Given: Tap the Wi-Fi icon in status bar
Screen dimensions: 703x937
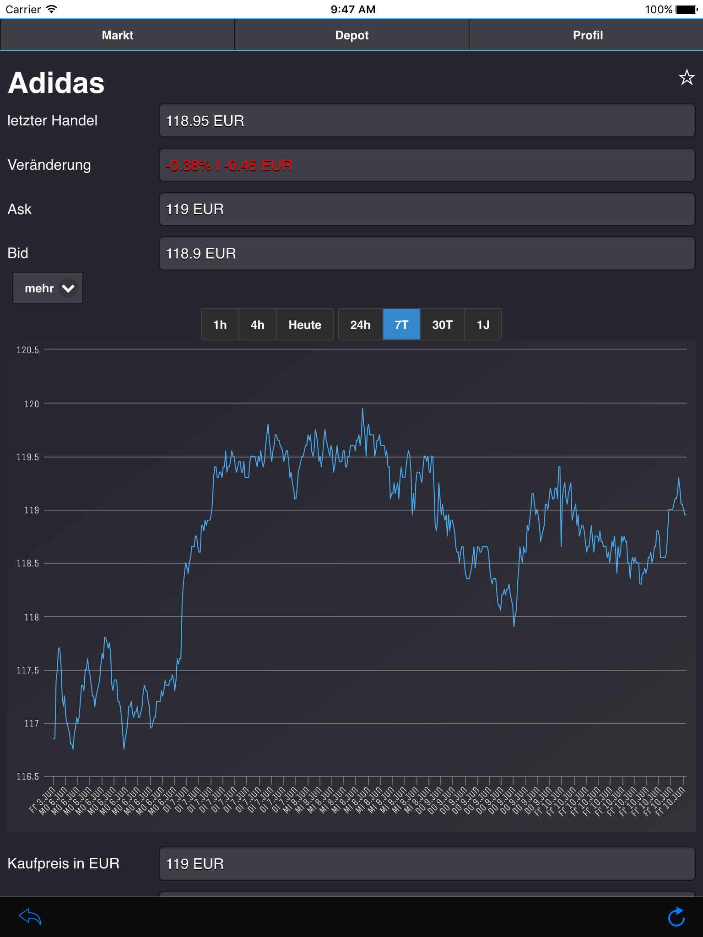Looking at the screenshot, I should coord(52,9).
